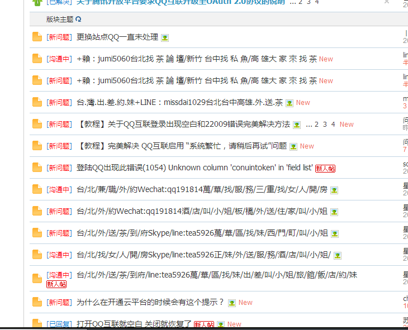Click [新问题] tag before 更换站点QQ一直未处理
This screenshot has width=408, height=330.
click(59, 37)
